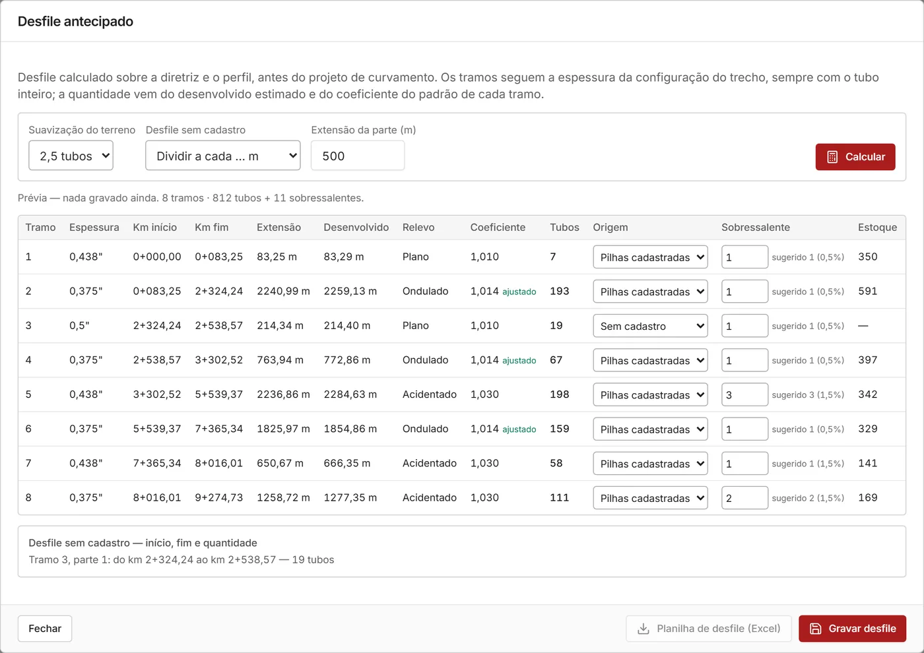The image size is (924, 653).
Task: Click the 'ajustado' label in tramo 2
Action: tap(519, 292)
